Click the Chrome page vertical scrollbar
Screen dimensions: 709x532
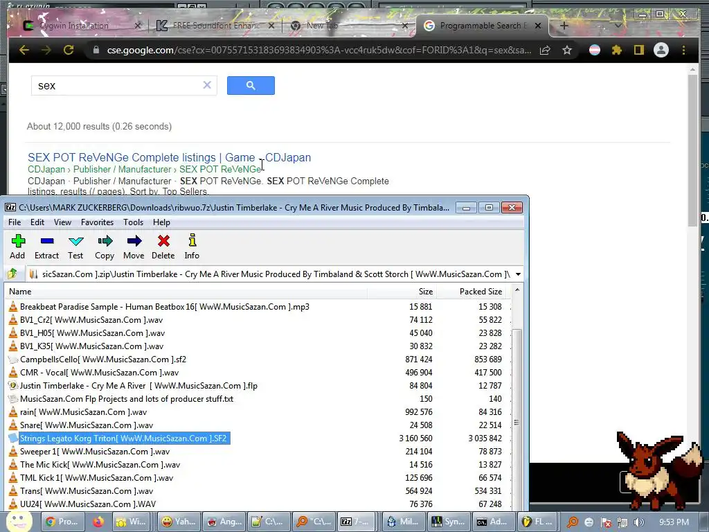tap(692, 150)
